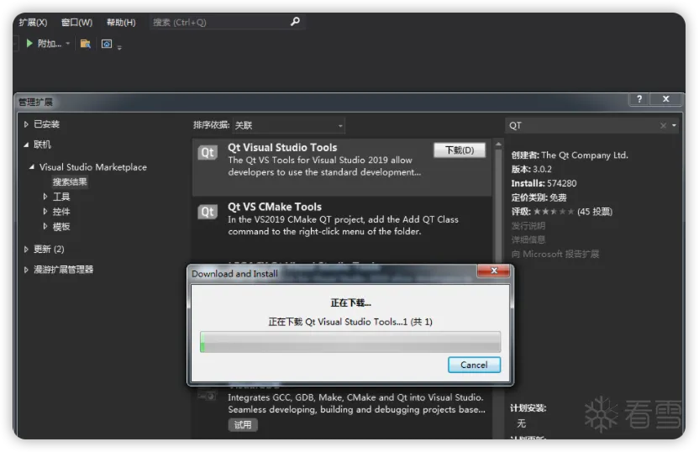
Task: Cancel the download
Action: point(474,365)
